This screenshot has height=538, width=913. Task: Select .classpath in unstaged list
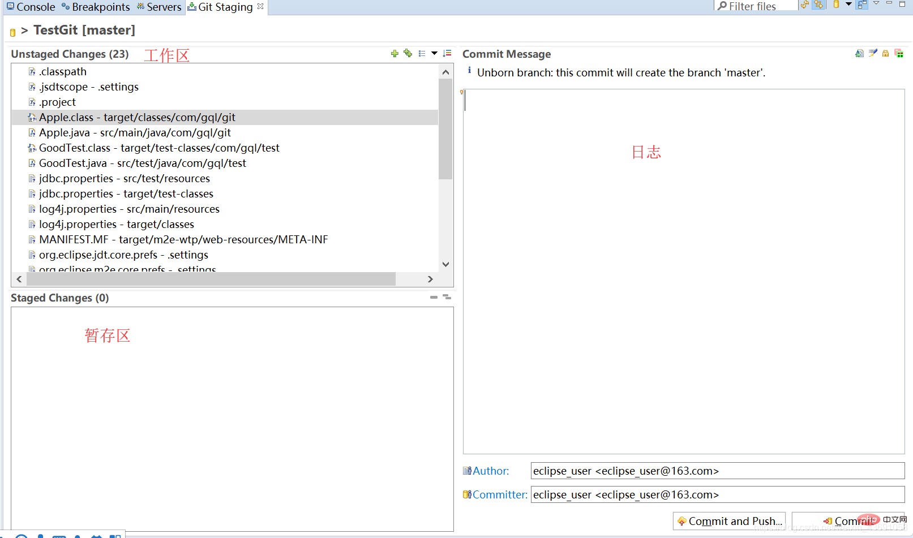pyautogui.click(x=225, y=71)
